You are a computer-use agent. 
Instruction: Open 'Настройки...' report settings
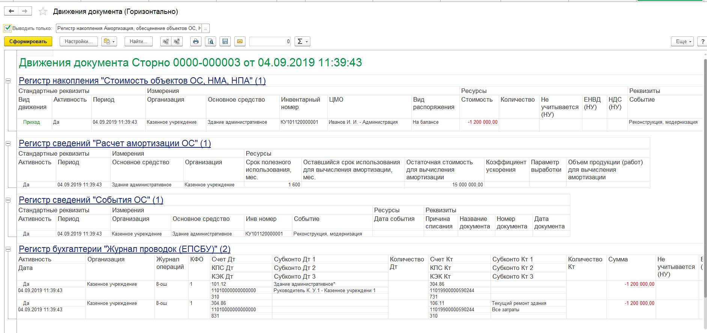point(78,42)
